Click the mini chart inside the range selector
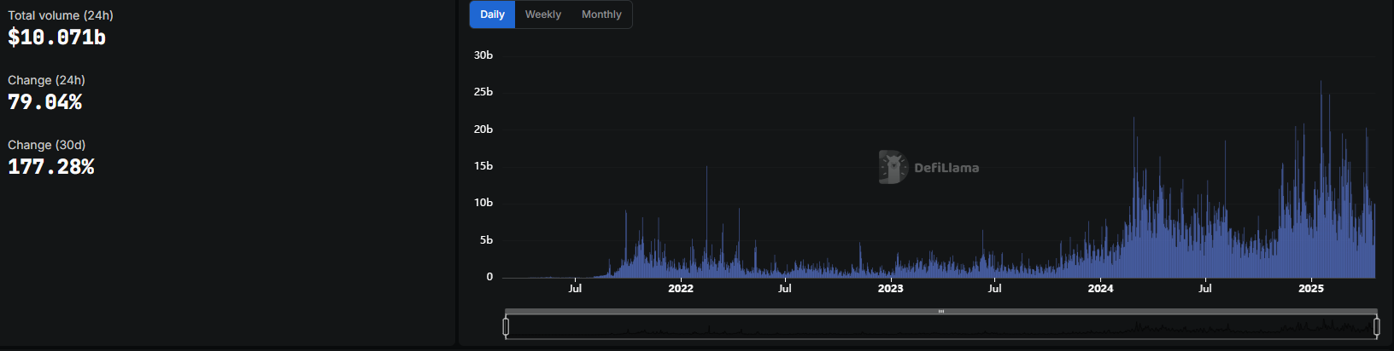 [940, 327]
